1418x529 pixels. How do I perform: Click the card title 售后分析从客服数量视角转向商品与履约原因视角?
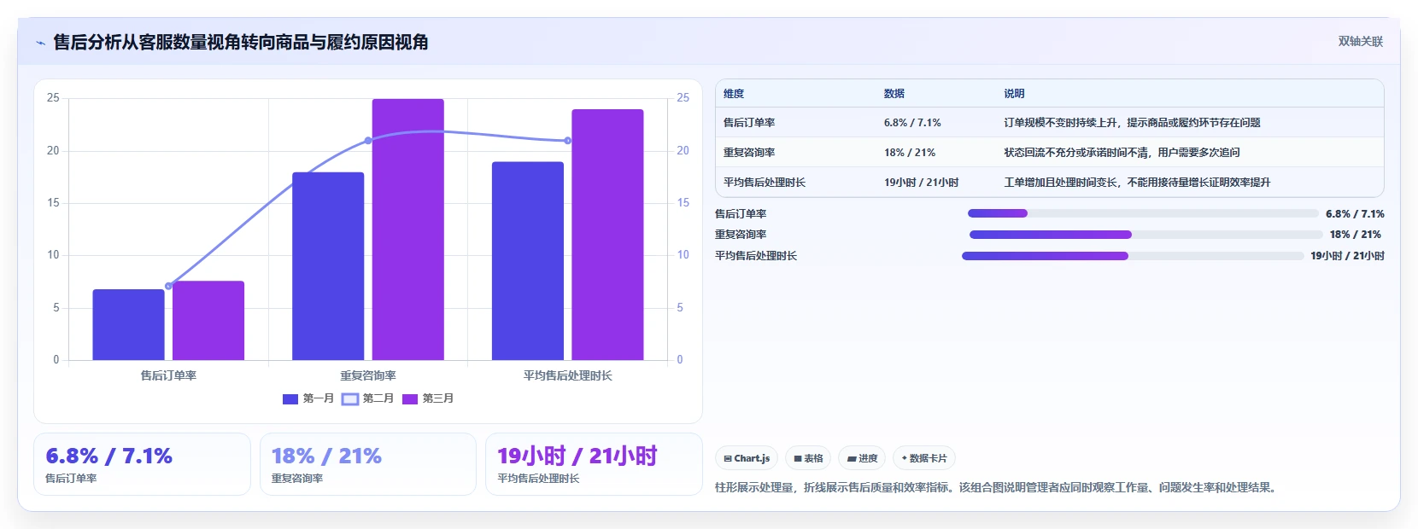(241, 42)
